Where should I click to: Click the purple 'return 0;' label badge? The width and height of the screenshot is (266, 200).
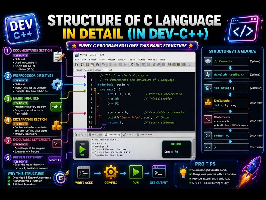[54, 160]
